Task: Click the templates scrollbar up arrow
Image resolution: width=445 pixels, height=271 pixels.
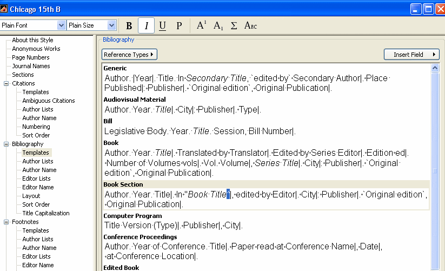Action: click(x=435, y=68)
